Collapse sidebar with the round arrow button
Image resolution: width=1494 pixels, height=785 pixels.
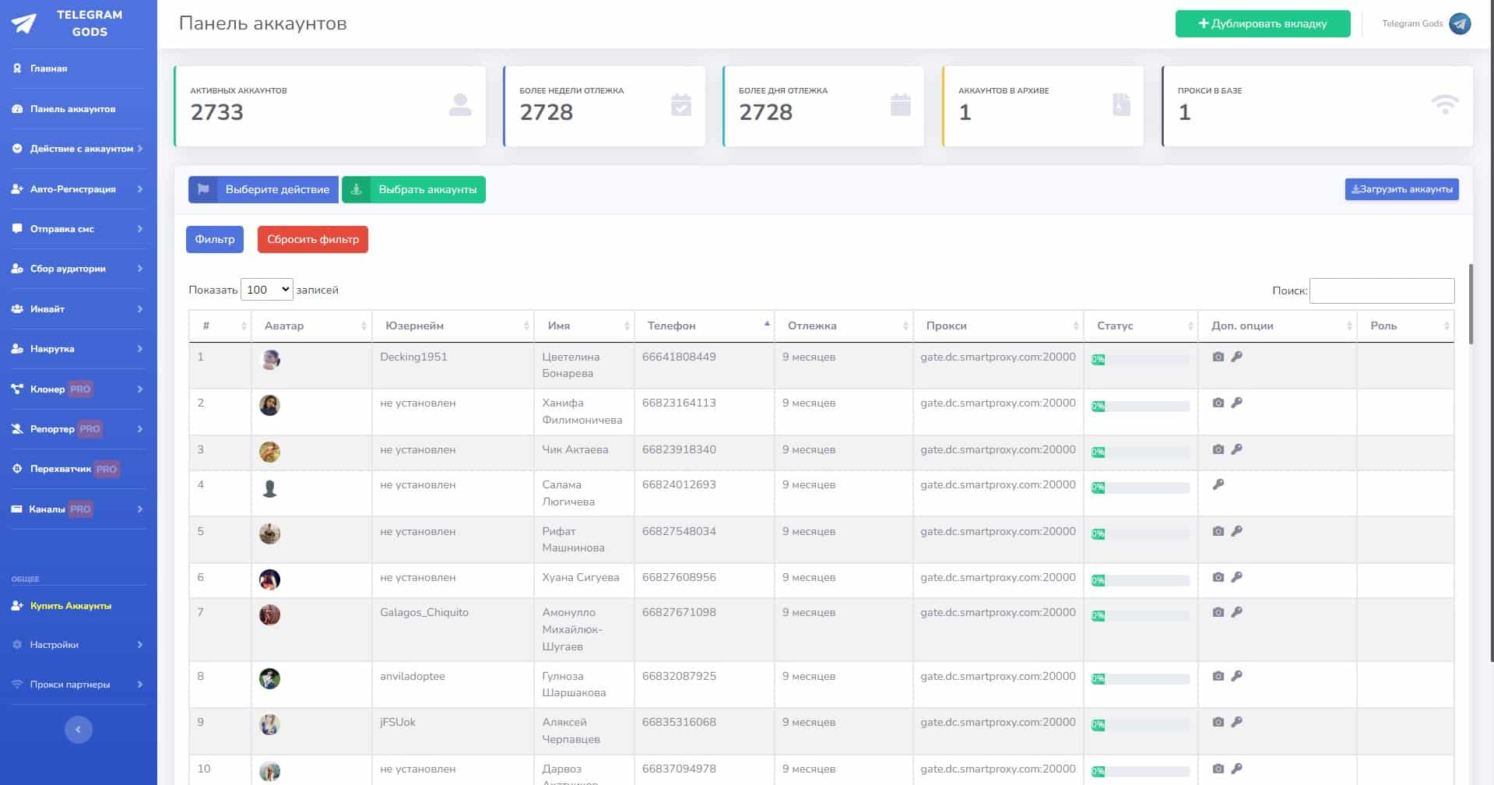[78, 730]
